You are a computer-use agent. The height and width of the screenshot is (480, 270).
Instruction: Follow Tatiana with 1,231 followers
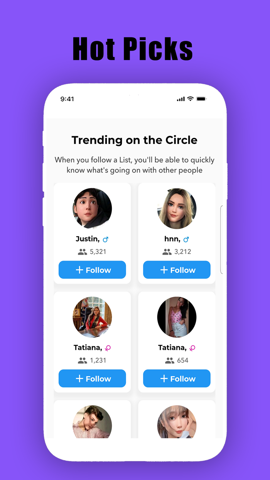[x=92, y=379]
